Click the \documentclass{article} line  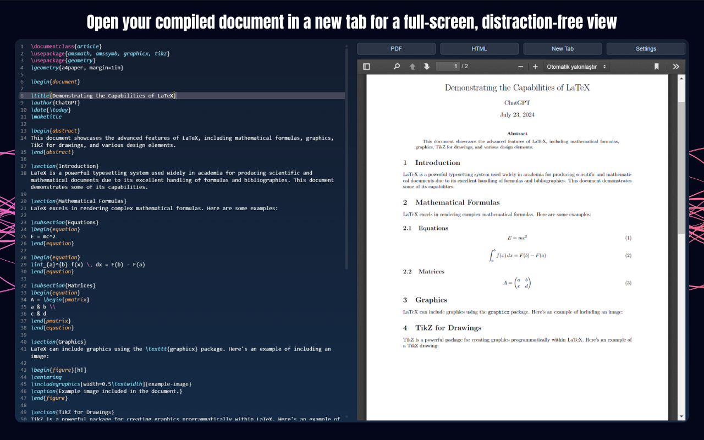[x=67, y=46]
